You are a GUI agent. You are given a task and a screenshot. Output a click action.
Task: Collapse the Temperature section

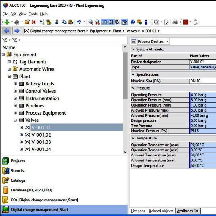(x=133, y=138)
